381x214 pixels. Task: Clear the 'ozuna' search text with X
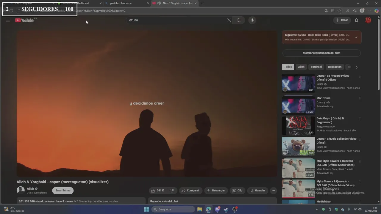pos(229,20)
